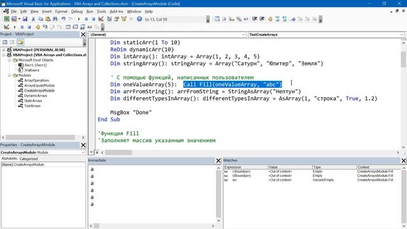Screen dimensions: 407x229
Task: Click the Copy icon in Standard toolbar
Action: (41, 19)
